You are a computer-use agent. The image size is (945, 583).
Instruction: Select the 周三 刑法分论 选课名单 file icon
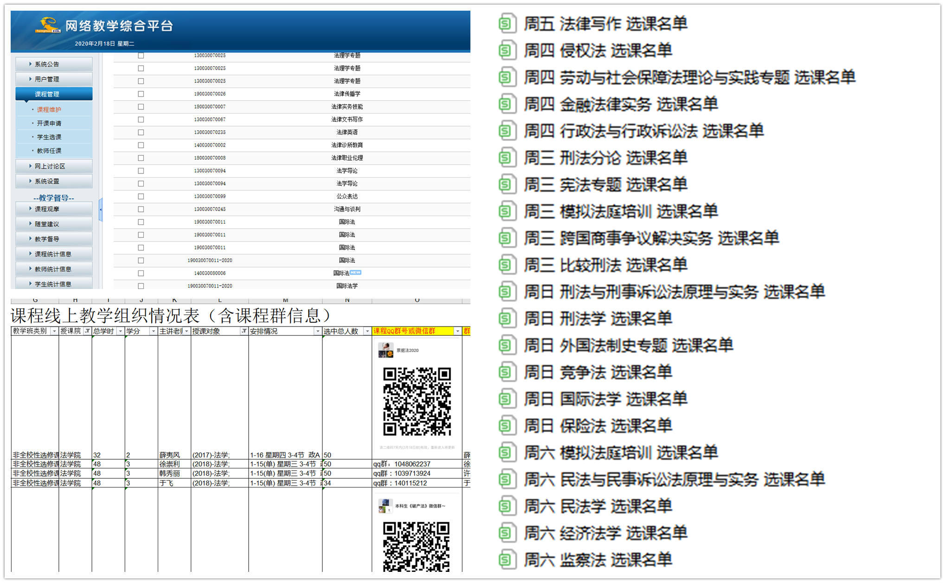tap(507, 158)
